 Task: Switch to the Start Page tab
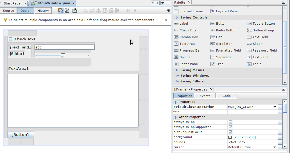[12, 3]
